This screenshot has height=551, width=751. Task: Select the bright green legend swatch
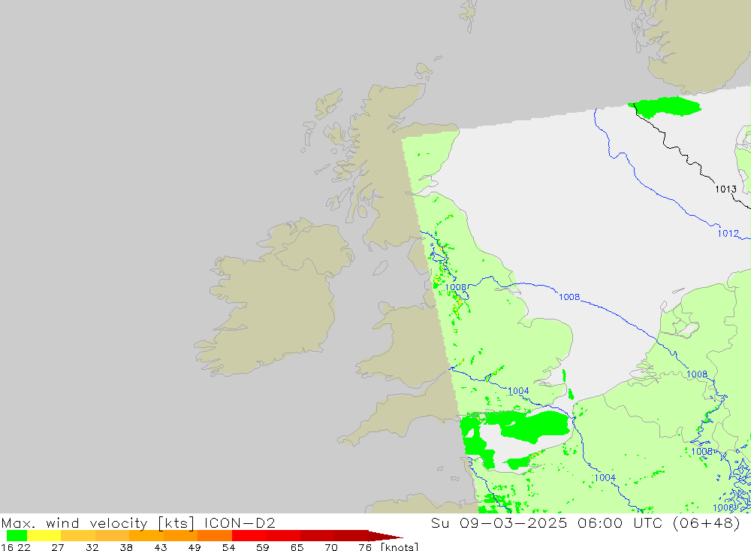tap(17, 536)
